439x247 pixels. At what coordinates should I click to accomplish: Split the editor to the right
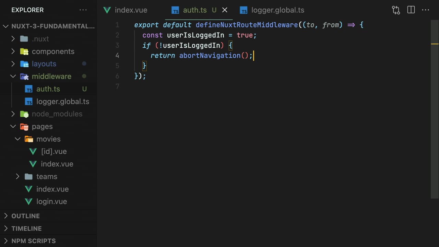tap(411, 10)
